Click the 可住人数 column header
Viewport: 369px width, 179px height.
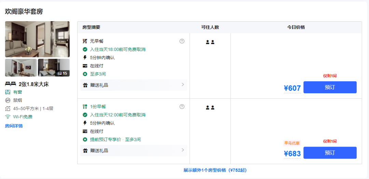[x=210, y=27]
